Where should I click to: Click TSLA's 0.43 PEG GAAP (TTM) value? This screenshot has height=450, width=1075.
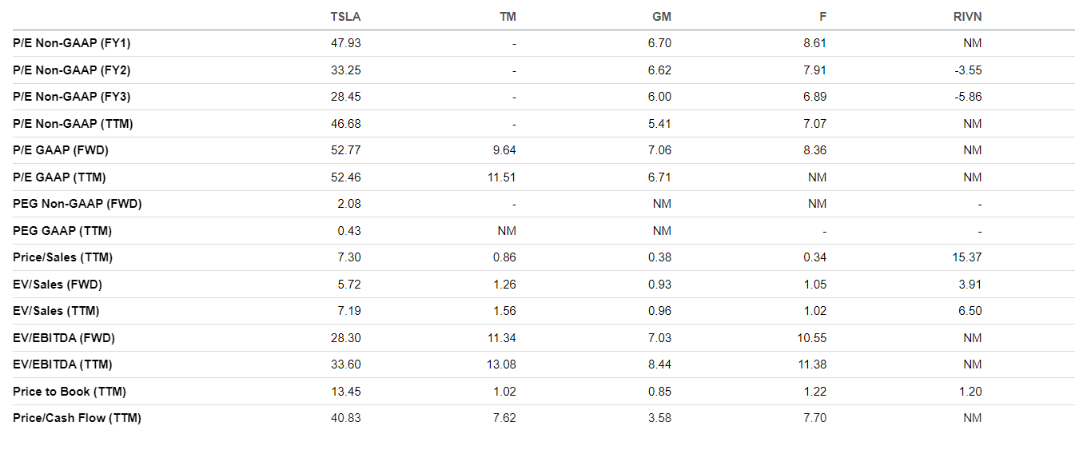[x=348, y=231]
